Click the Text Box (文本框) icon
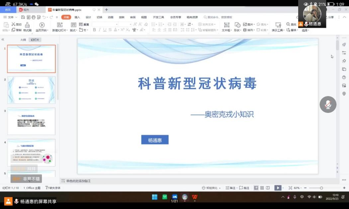Image resolution: width=349 pixels, height=209 pixels. [226, 25]
